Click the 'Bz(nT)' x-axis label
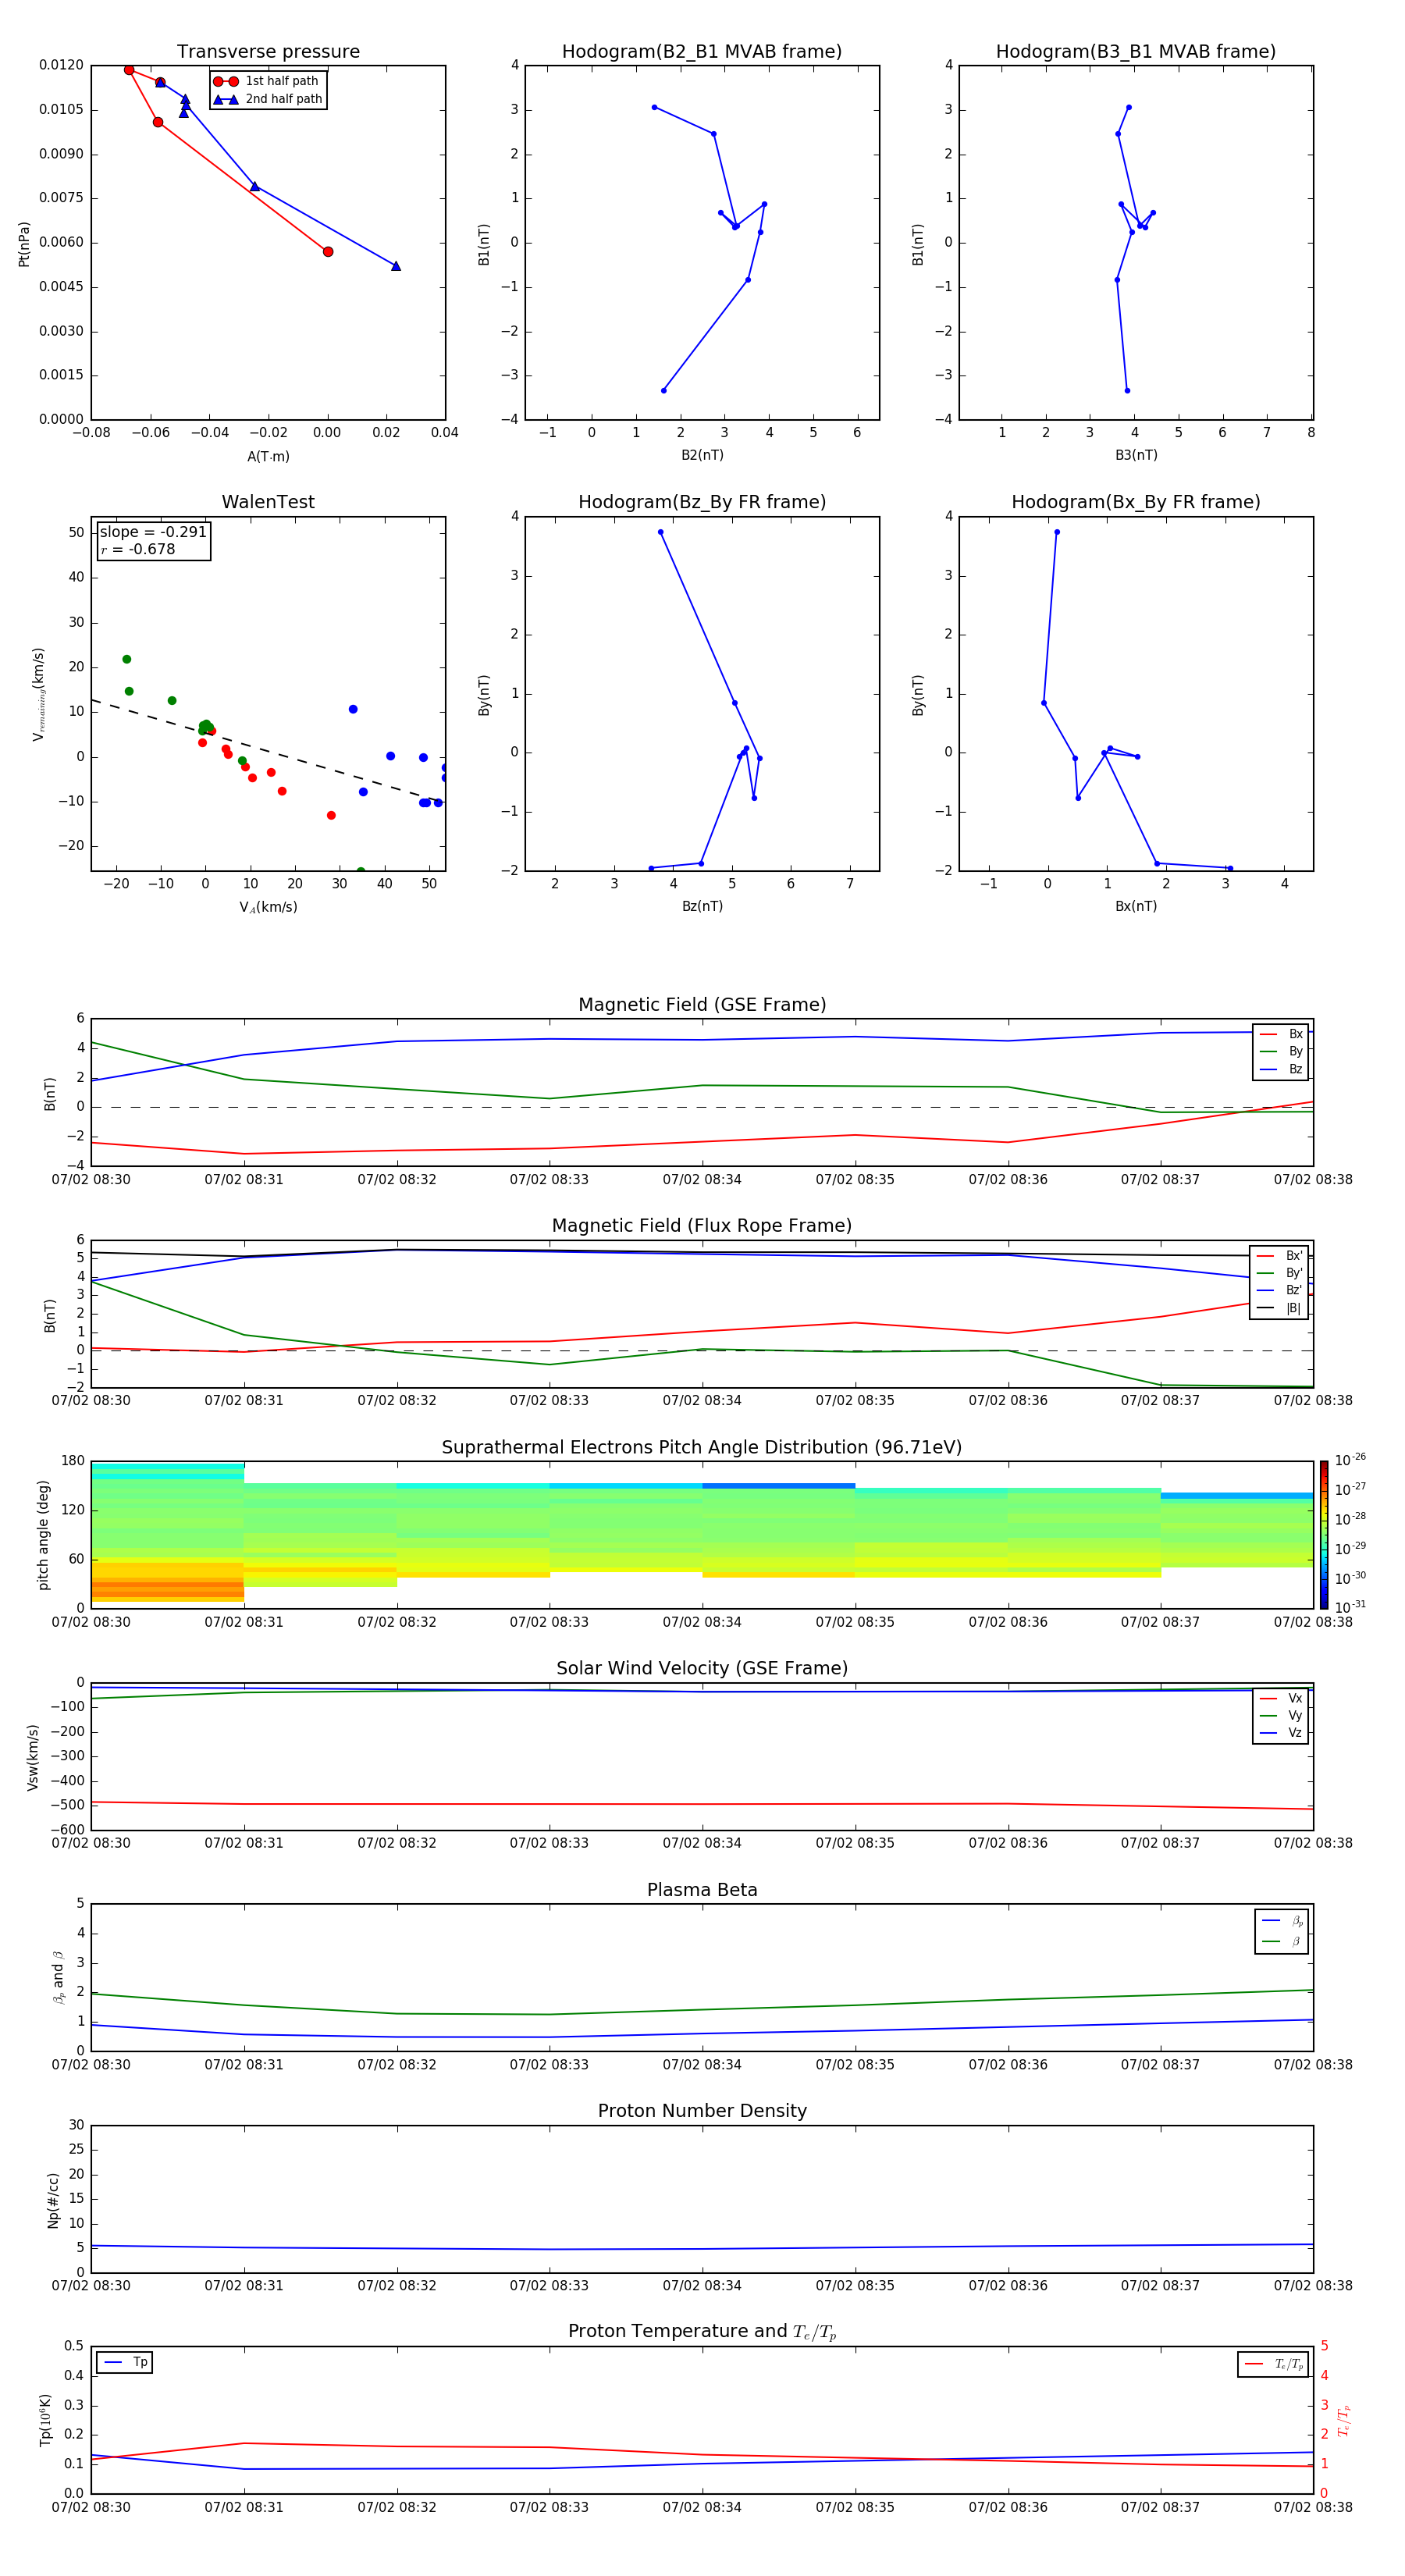 coord(702,906)
